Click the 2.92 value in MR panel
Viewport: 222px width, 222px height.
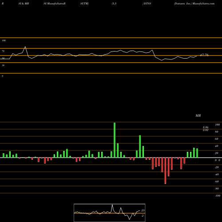click(x=206, y=130)
